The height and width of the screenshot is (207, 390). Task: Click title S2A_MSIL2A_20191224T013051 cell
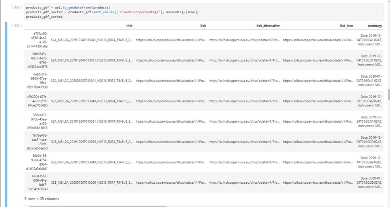[x=92, y=121]
